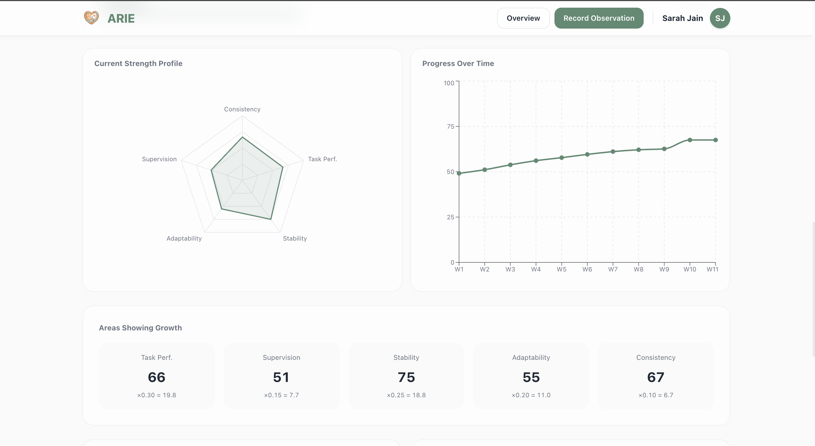Click the ARIE heart logo icon

(x=91, y=18)
